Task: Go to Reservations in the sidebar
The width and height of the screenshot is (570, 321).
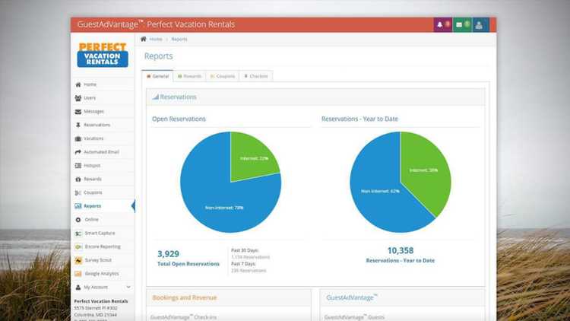Action: 96,125
